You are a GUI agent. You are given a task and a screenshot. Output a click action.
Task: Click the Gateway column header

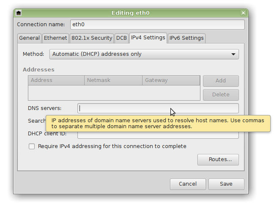click(170, 80)
